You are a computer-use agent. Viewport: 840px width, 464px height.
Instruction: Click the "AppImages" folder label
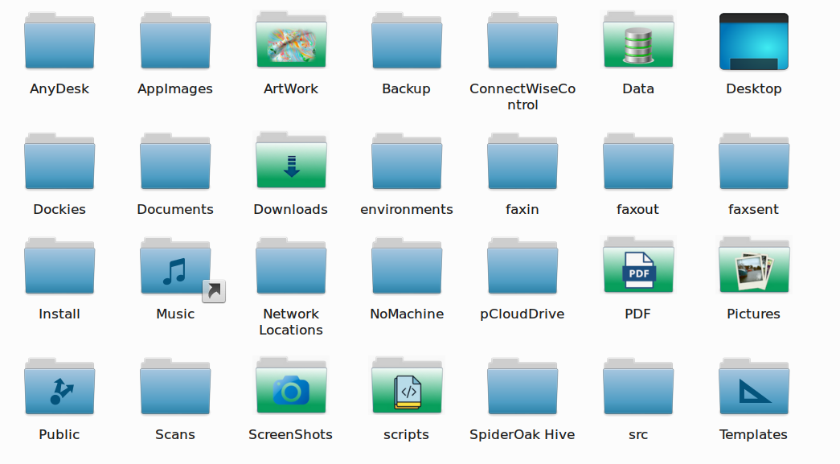tap(175, 89)
